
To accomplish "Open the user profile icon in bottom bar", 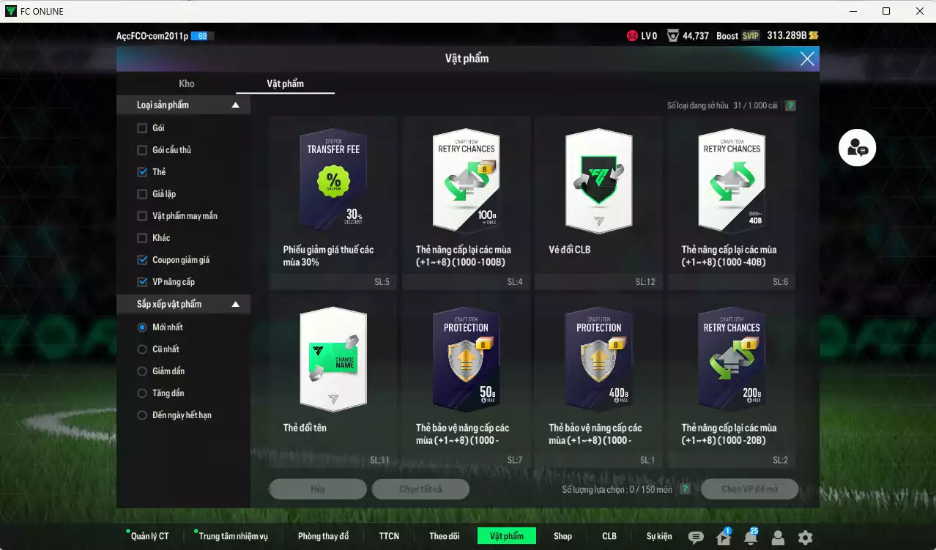I will (778, 538).
